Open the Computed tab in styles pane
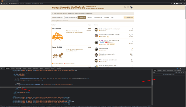Image resolution: width=186 pixels, height=107 pixels. 159,70
